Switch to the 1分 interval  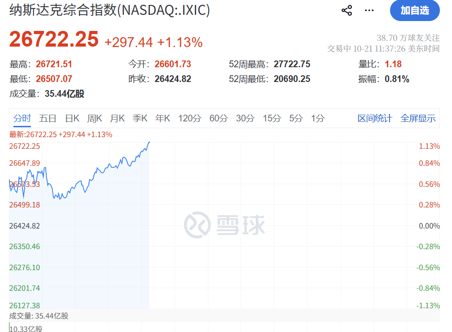(x=318, y=118)
